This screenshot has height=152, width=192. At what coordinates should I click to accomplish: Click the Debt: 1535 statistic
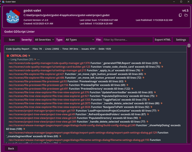(x=105, y=49)
